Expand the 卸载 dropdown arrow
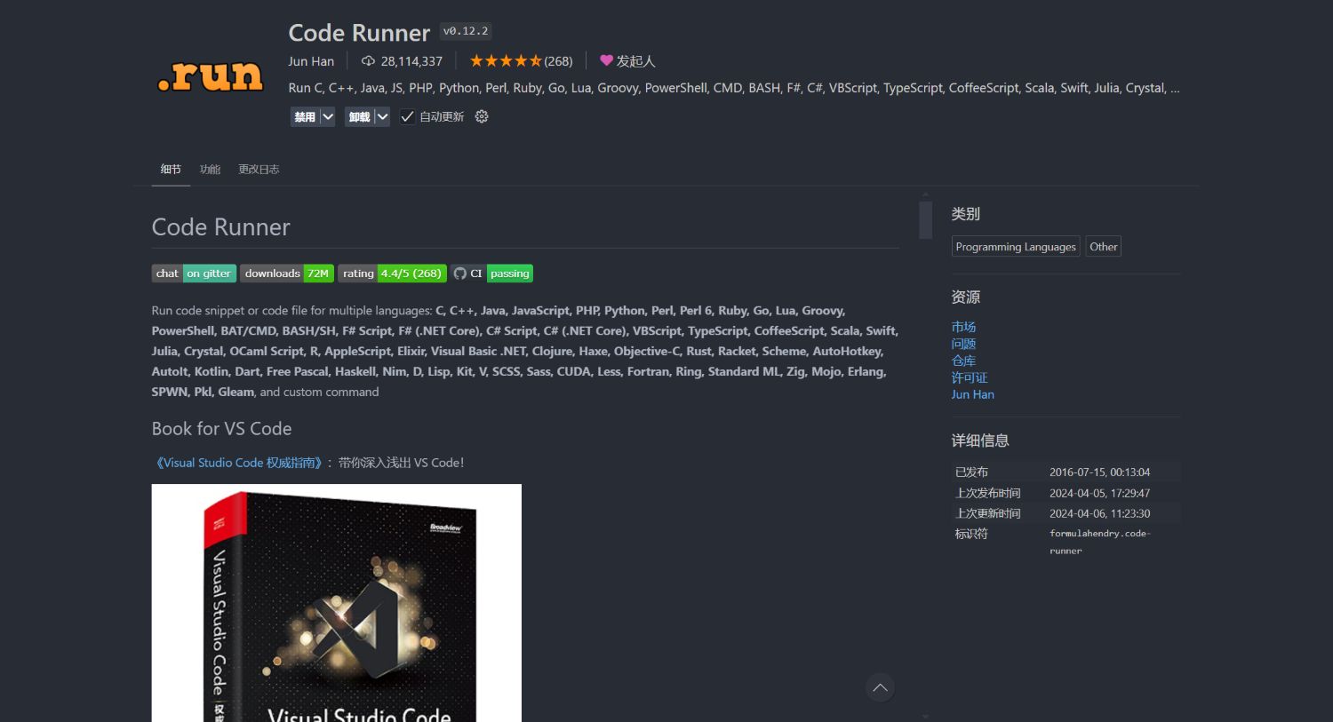The width and height of the screenshot is (1333, 722). (382, 116)
